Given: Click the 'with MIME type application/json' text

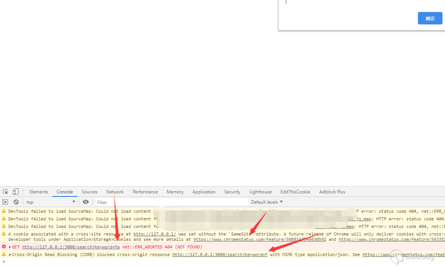Looking at the screenshot, I should (310, 254).
